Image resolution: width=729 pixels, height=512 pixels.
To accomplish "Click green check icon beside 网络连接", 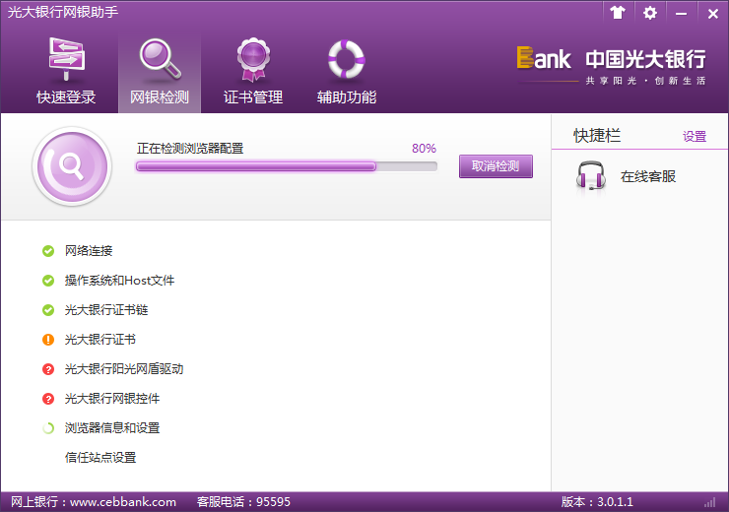I will [48, 251].
